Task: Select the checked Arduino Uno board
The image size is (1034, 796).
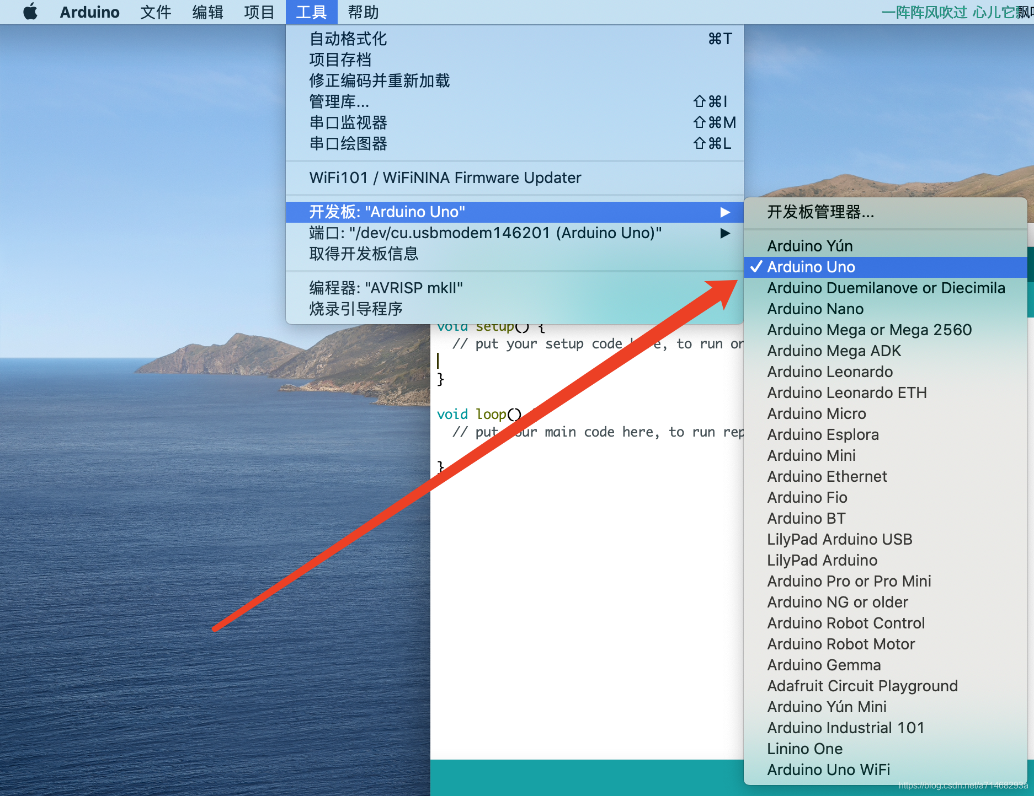Action: (x=885, y=267)
